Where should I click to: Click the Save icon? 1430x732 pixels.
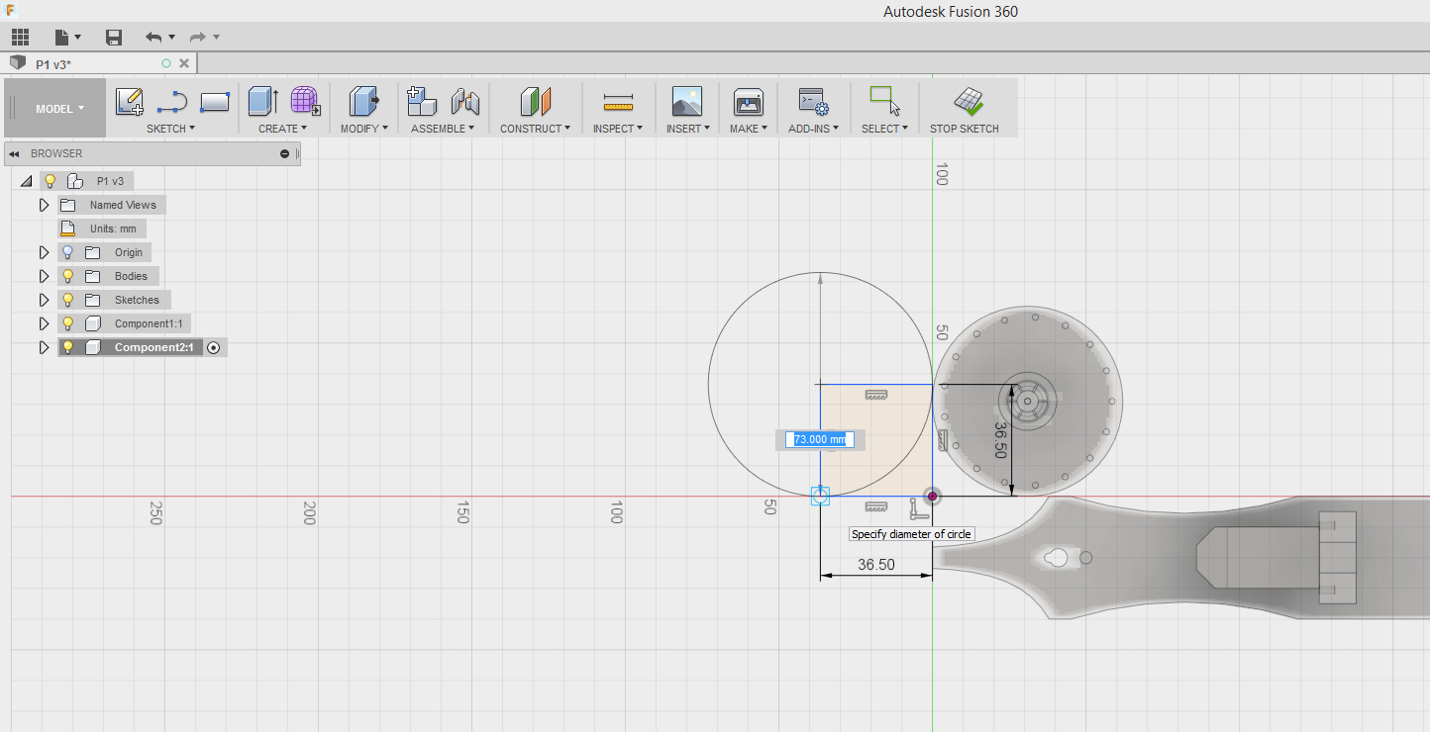coord(114,37)
